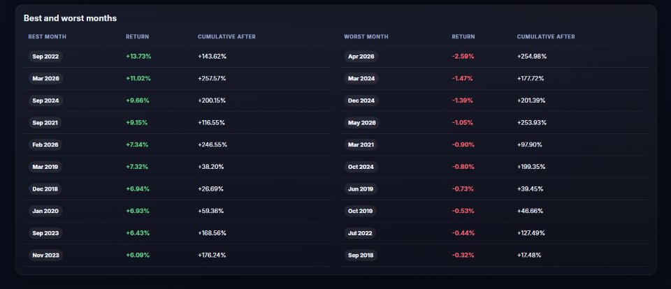
Task: Select the Nov 2023 month pill
Action: [46, 255]
